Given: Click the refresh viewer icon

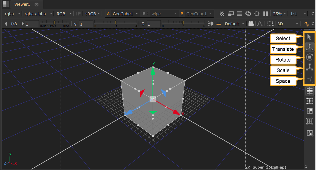Looking at the screenshot, I should 248,14.
